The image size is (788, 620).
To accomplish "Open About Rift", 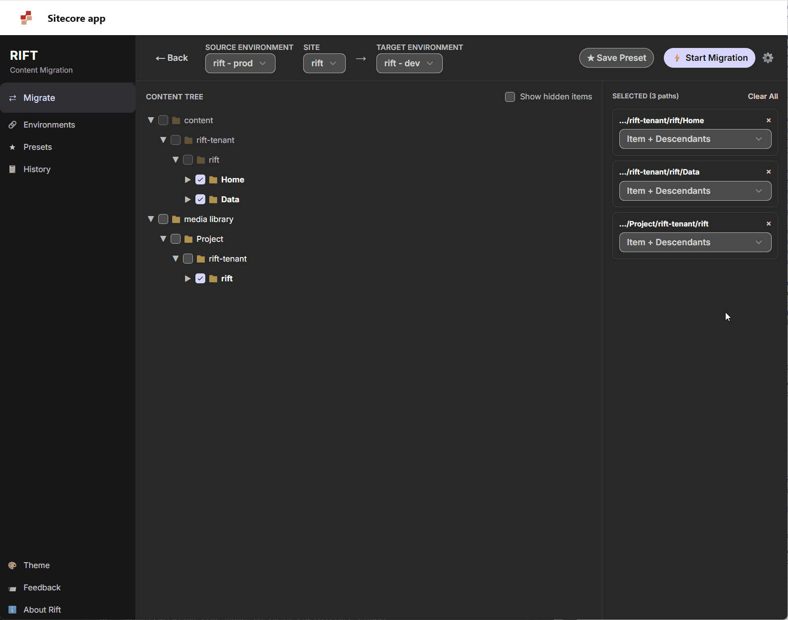I will (68, 610).
